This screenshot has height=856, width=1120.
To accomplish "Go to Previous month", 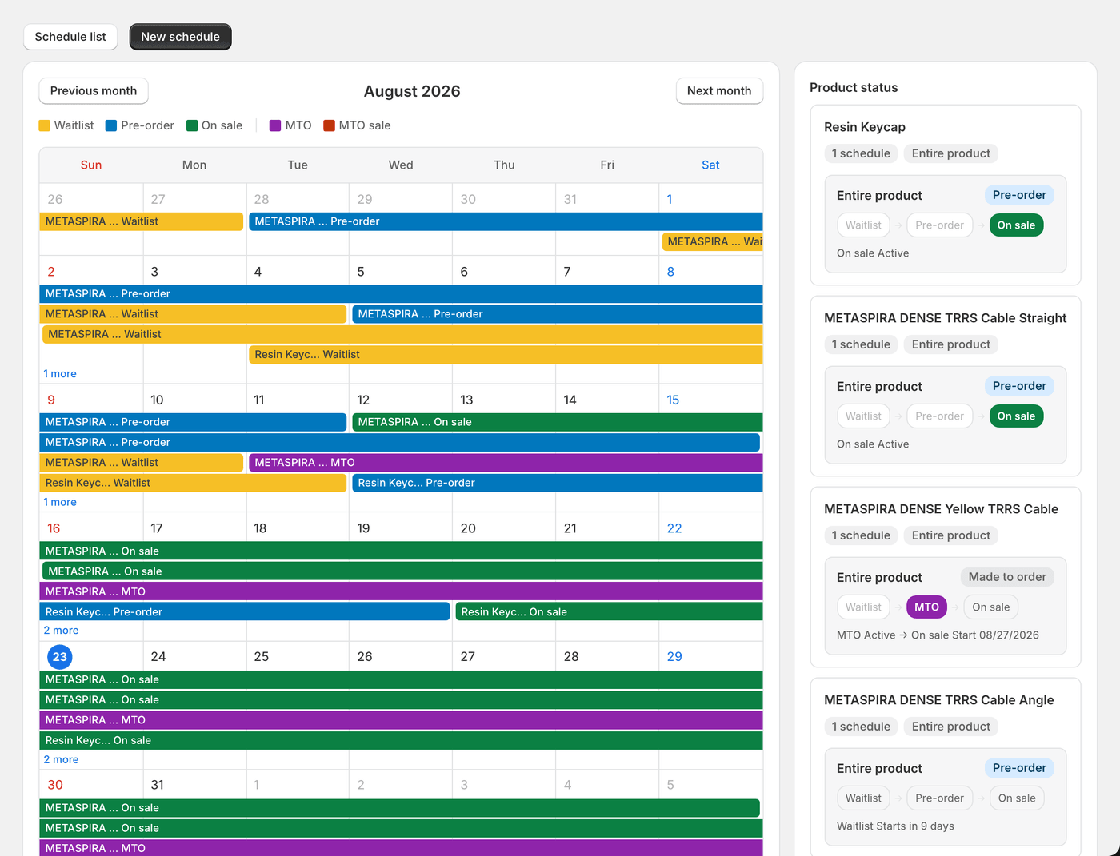I will [x=94, y=91].
